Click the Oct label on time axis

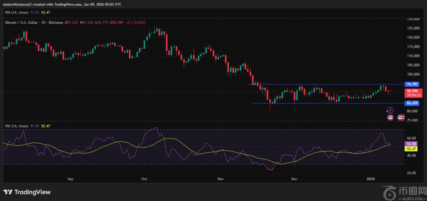[144, 179]
